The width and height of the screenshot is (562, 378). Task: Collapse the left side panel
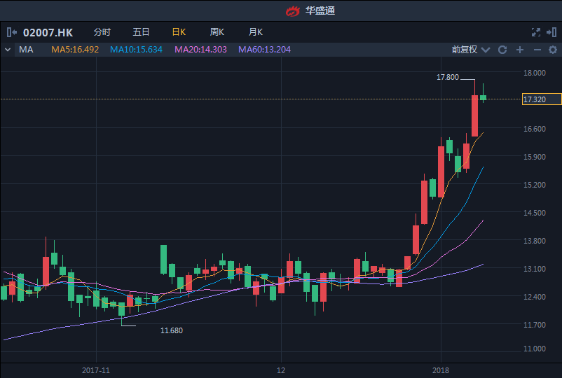click(11, 32)
